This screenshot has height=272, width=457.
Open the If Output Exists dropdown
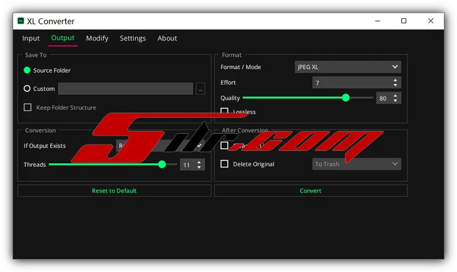coord(161,146)
